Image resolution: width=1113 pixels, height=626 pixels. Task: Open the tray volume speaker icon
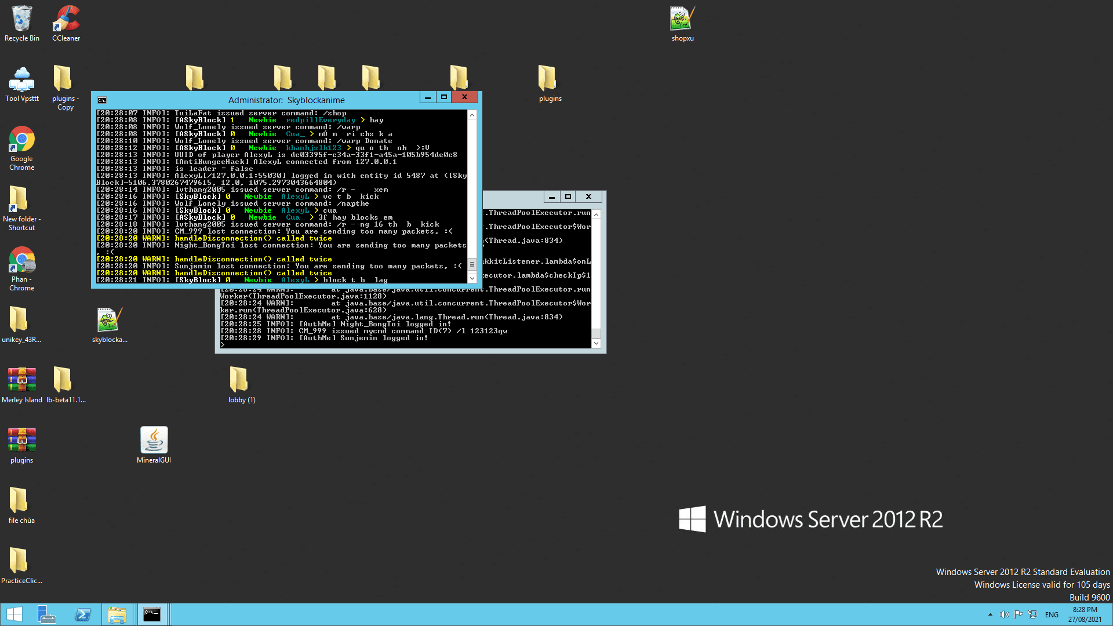pyautogui.click(x=1004, y=614)
